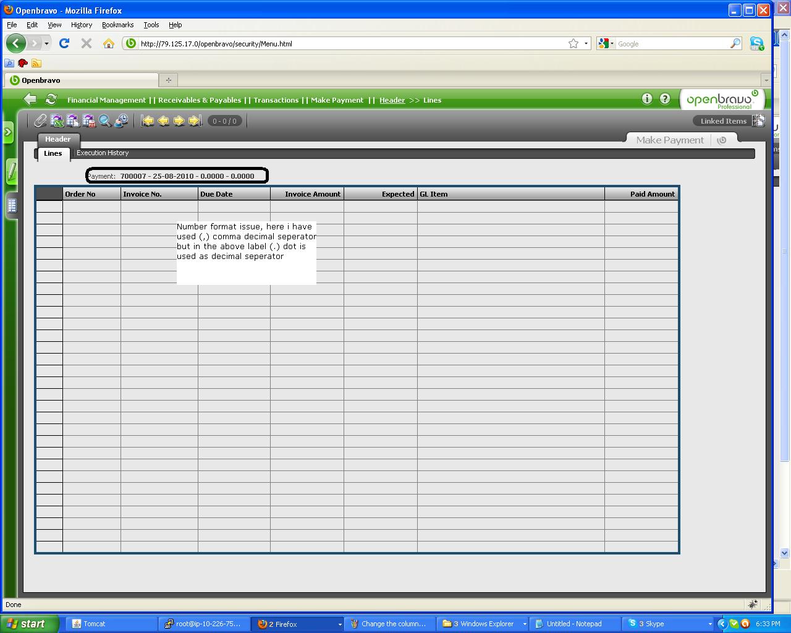Screen dimensions: 791x633
Task: Go to Firefox Home page
Action: (x=109, y=43)
